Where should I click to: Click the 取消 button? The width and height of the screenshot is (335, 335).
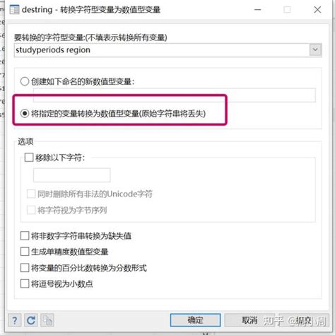249,320
